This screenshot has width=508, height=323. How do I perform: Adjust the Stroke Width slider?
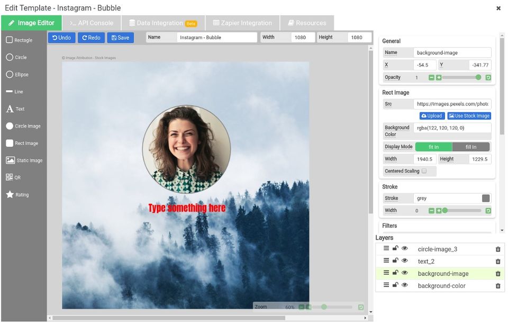click(x=461, y=210)
